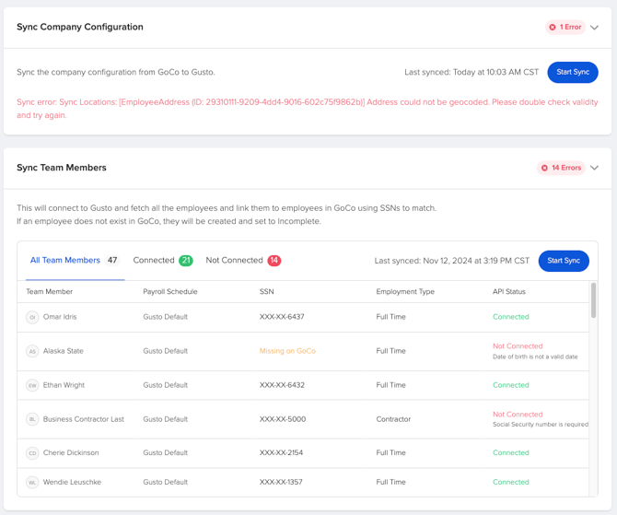Click the API Status column header
The image size is (617, 515).
coord(508,291)
